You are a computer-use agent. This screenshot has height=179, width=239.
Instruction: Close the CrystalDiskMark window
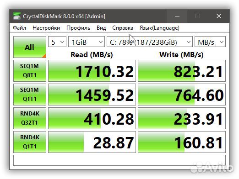click(x=219, y=16)
